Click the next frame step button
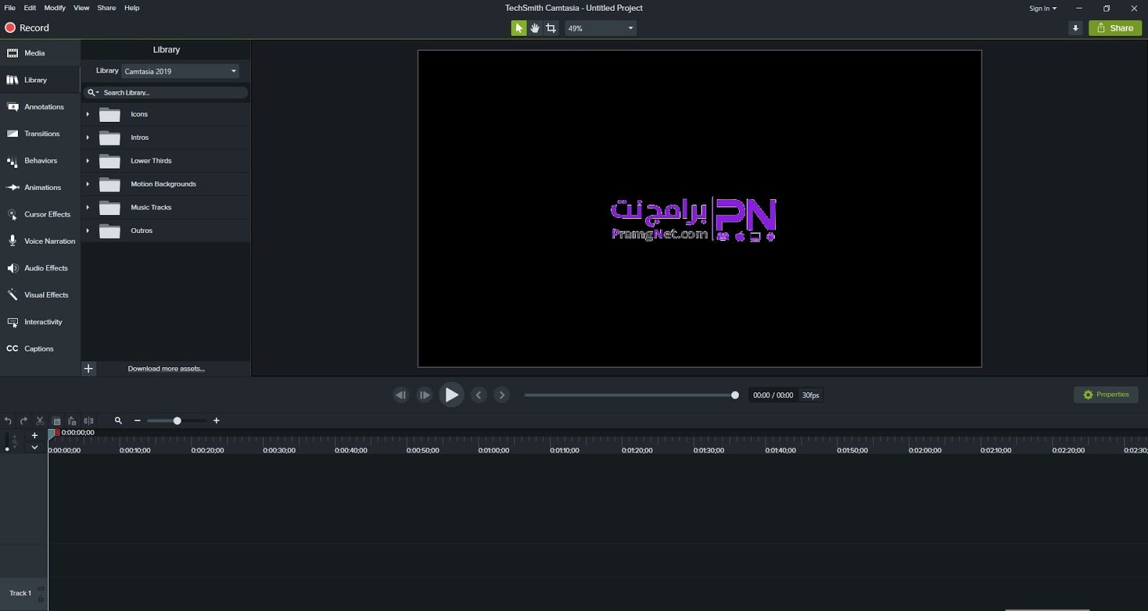Screen dimensions: 1148x611 pos(425,395)
